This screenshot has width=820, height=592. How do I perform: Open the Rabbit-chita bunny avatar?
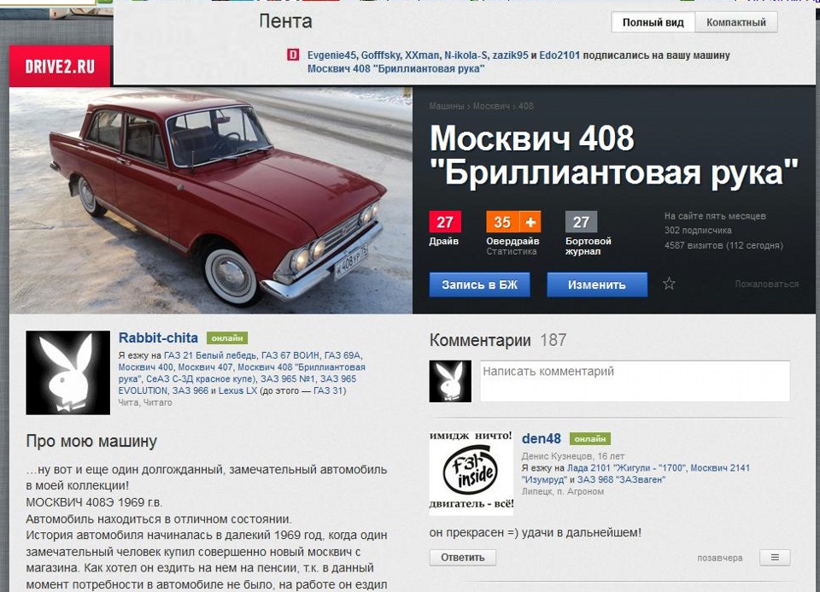tap(68, 372)
